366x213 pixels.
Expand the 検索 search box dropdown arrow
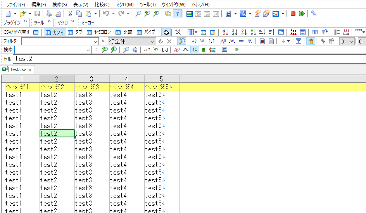point(88,50)
